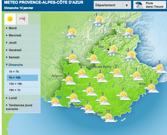Click the Gap city label

click(101, 46)
